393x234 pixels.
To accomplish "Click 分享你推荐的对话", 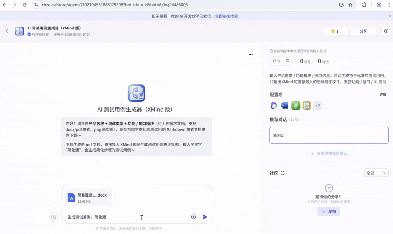I will (329, 153).
